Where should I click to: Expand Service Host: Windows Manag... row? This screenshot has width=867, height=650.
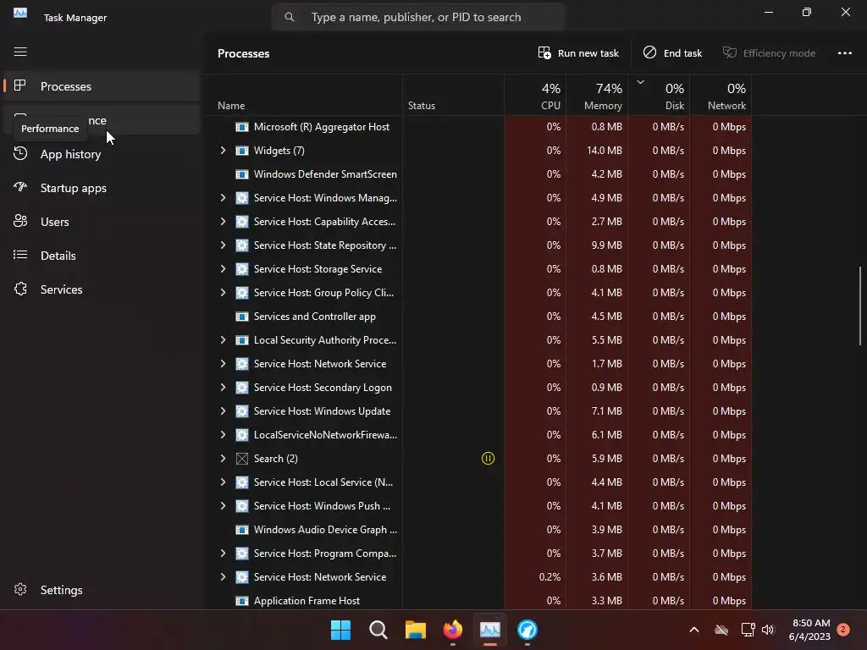[x=223, y=198]
